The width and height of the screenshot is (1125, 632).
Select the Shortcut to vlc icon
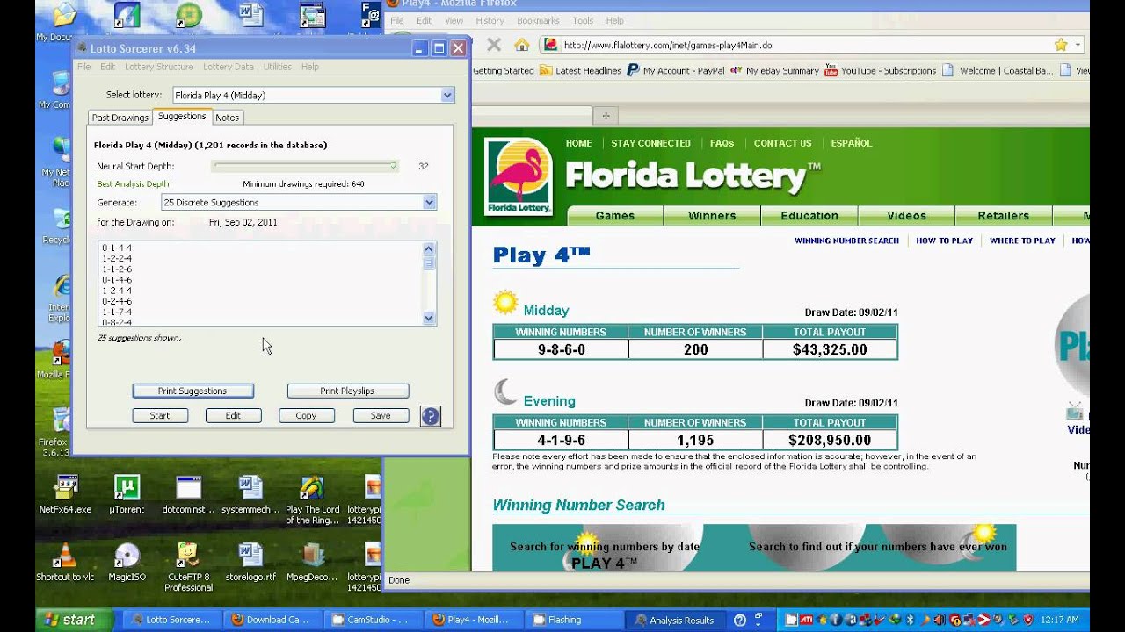coord(65,562)
